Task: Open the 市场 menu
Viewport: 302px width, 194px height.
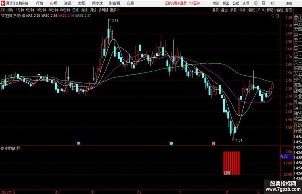Action: coord(54,3)
